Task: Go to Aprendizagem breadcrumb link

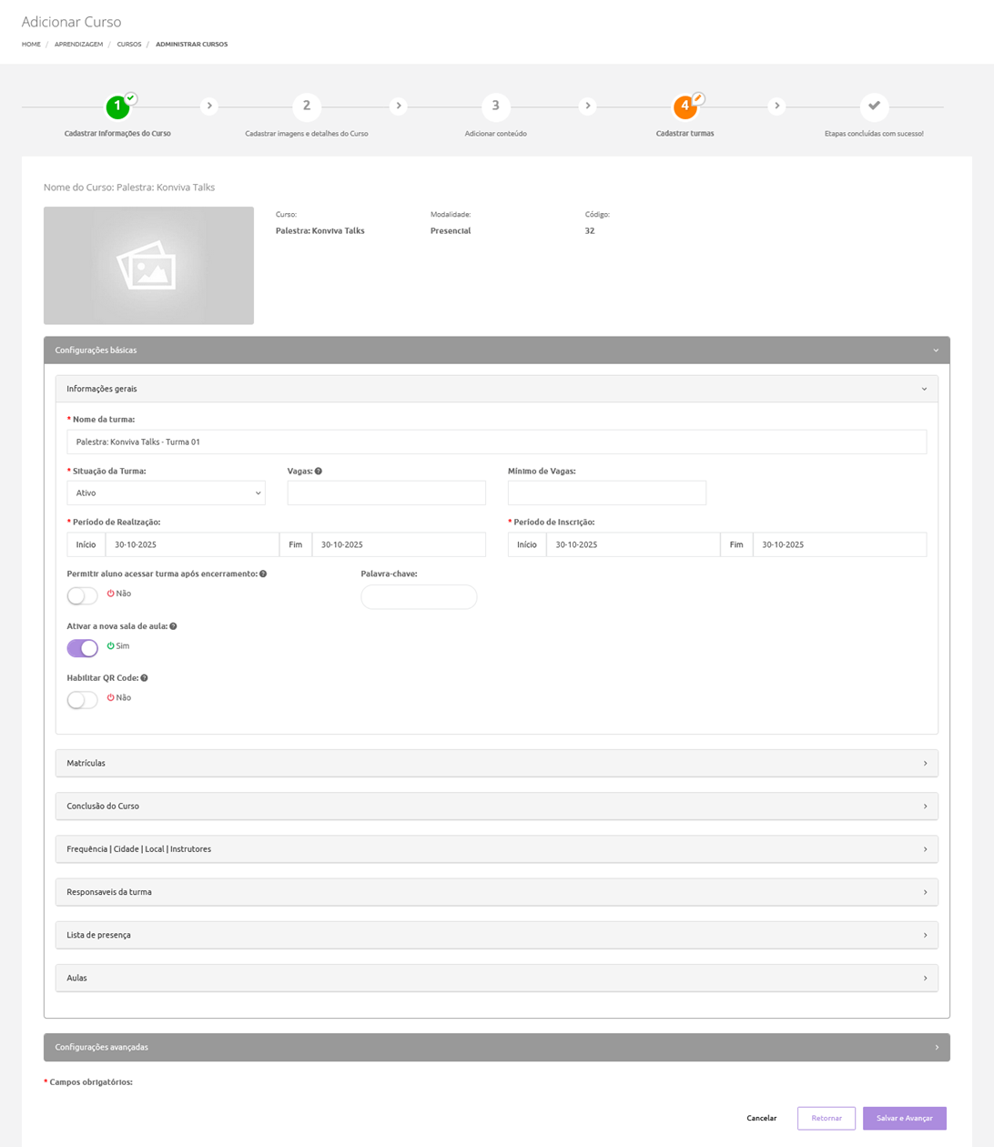Action: (x=78, y=45)
